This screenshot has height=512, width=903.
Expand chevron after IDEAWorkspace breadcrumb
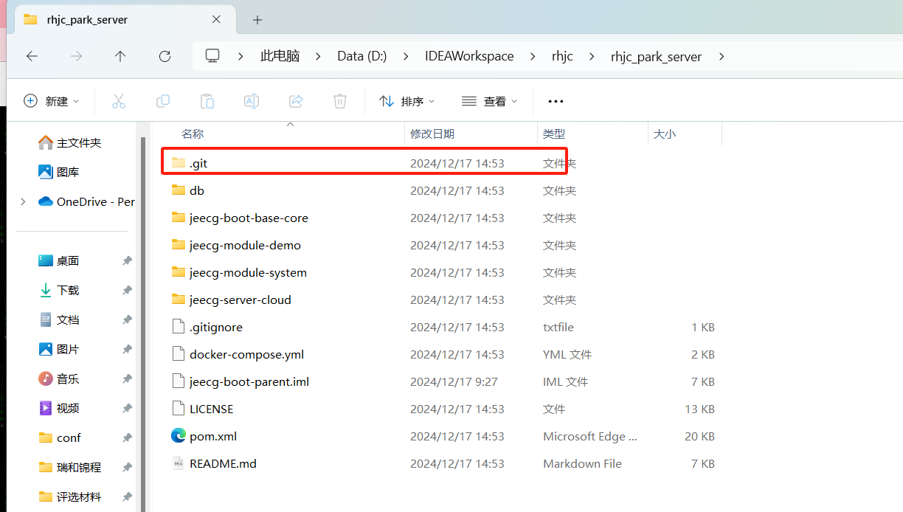click(x=531, y=56)
